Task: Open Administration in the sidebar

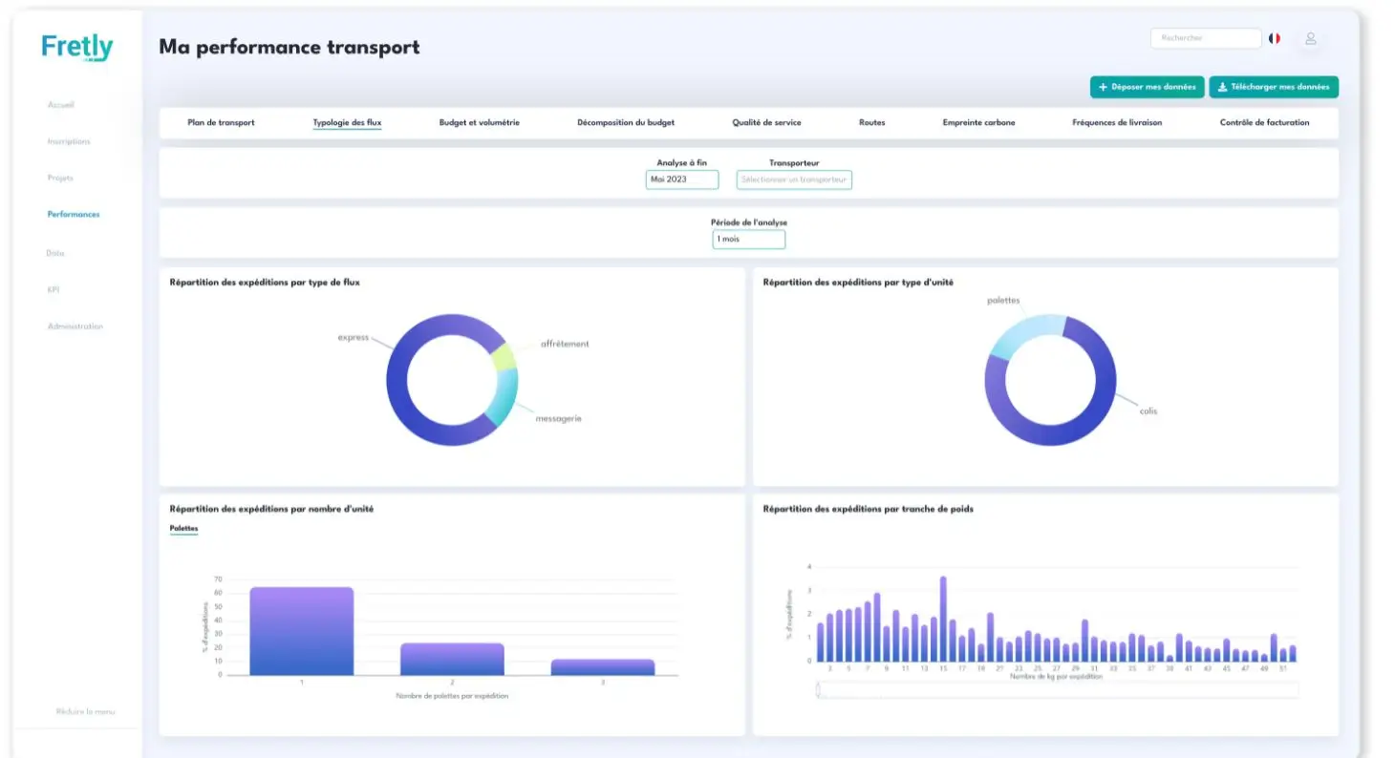Action: [75, 326]
